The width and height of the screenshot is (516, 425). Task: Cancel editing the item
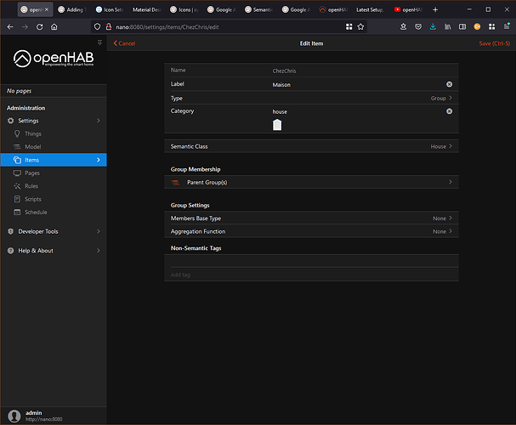click(124, 43)
